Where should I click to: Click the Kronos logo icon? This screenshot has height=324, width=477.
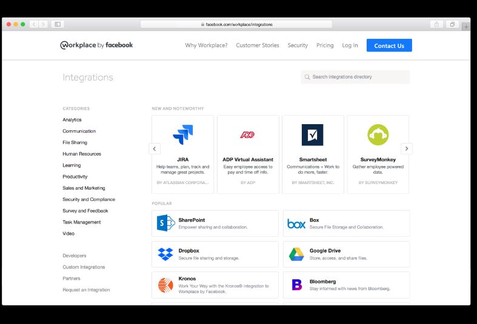pos(165,285)
